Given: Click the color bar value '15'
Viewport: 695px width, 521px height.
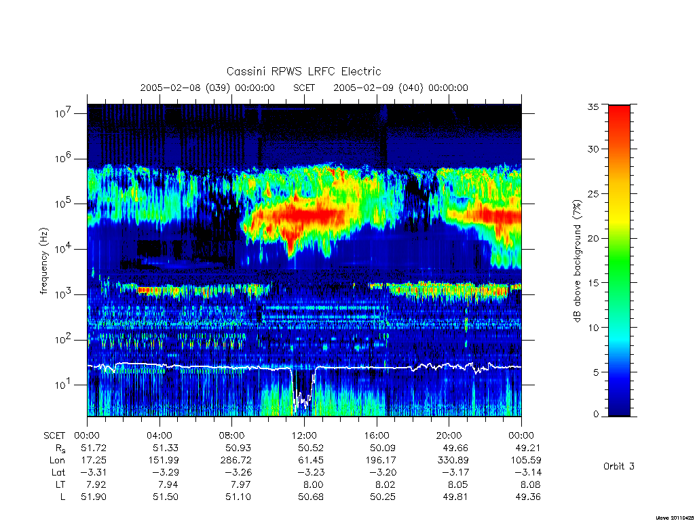Looking at the screenshot, I should [593, 283].
